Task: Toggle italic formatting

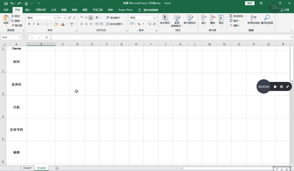Action: tap(34, 24)
